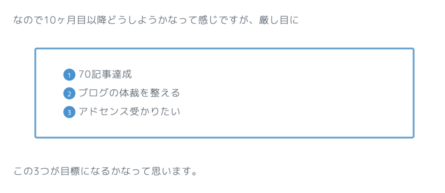The image size is (445, 193).
Task: Select the "アドセンス受かりたい" list item
Action: pyautogui.click(x=129, y=112)
